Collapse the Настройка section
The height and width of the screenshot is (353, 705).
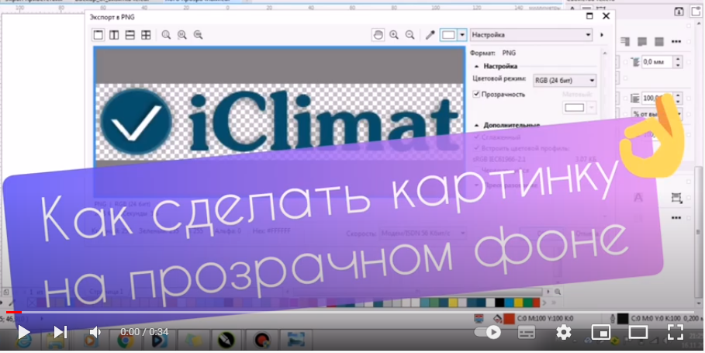[477, 66]
